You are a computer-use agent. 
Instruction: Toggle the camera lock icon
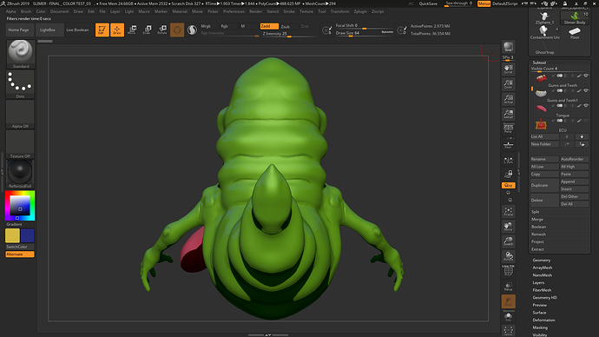pos(508,175)
